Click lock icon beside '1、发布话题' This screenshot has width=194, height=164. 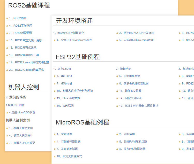(x=55, y=134)
